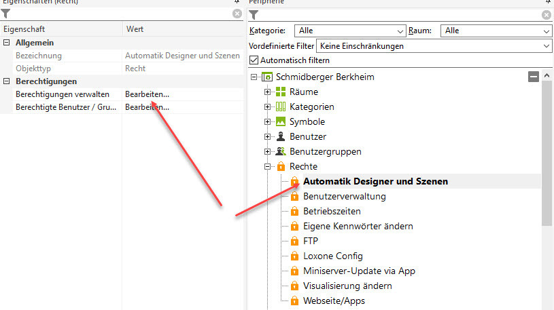554x310 pixels.
Task: Click the Benutzer person icon
Action: [x=281, y=136]
